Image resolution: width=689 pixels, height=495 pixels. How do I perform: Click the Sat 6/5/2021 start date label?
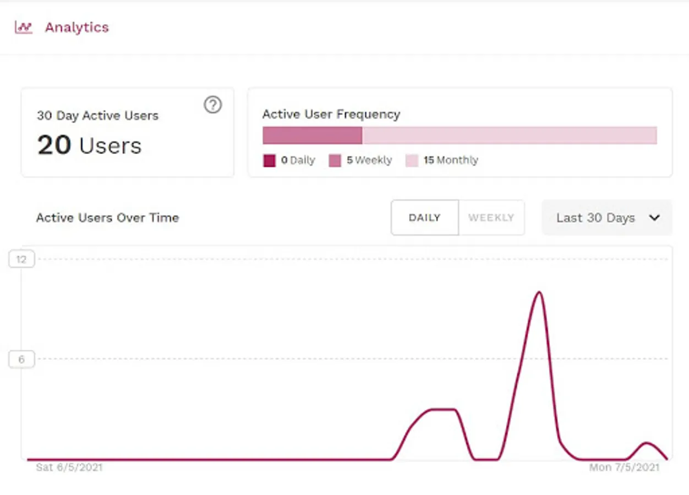(x=69, y=468)
